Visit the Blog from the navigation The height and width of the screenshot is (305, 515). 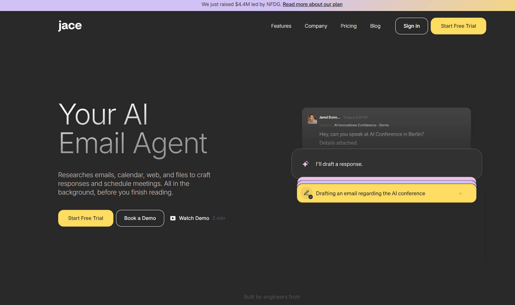coord(375,26)
